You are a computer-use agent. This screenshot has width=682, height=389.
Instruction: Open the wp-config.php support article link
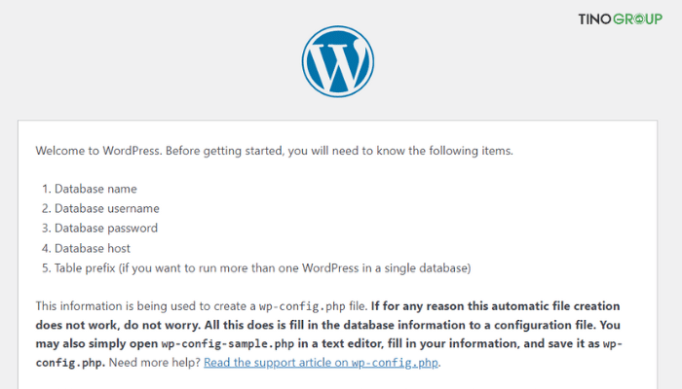point(321,363)
